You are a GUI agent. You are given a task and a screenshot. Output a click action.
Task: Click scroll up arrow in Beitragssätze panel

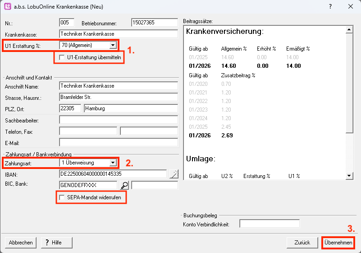pyautogui.click(x=348, y=31)
